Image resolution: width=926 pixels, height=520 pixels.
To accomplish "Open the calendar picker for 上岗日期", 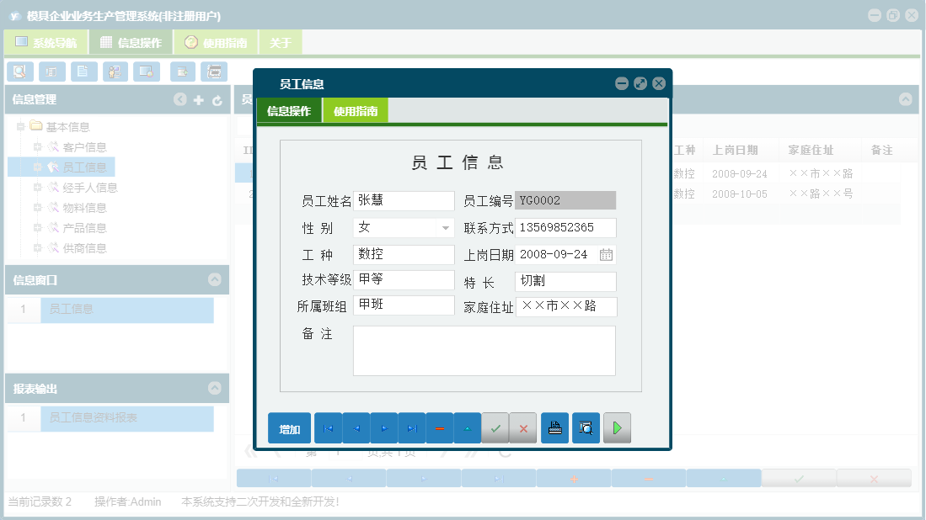I will [606, 254].
